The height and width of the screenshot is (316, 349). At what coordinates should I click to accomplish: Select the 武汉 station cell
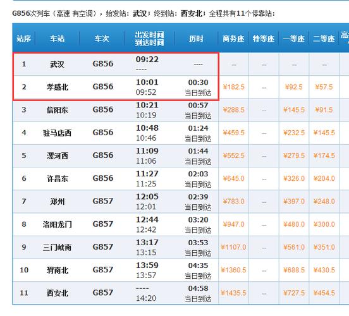57,64
